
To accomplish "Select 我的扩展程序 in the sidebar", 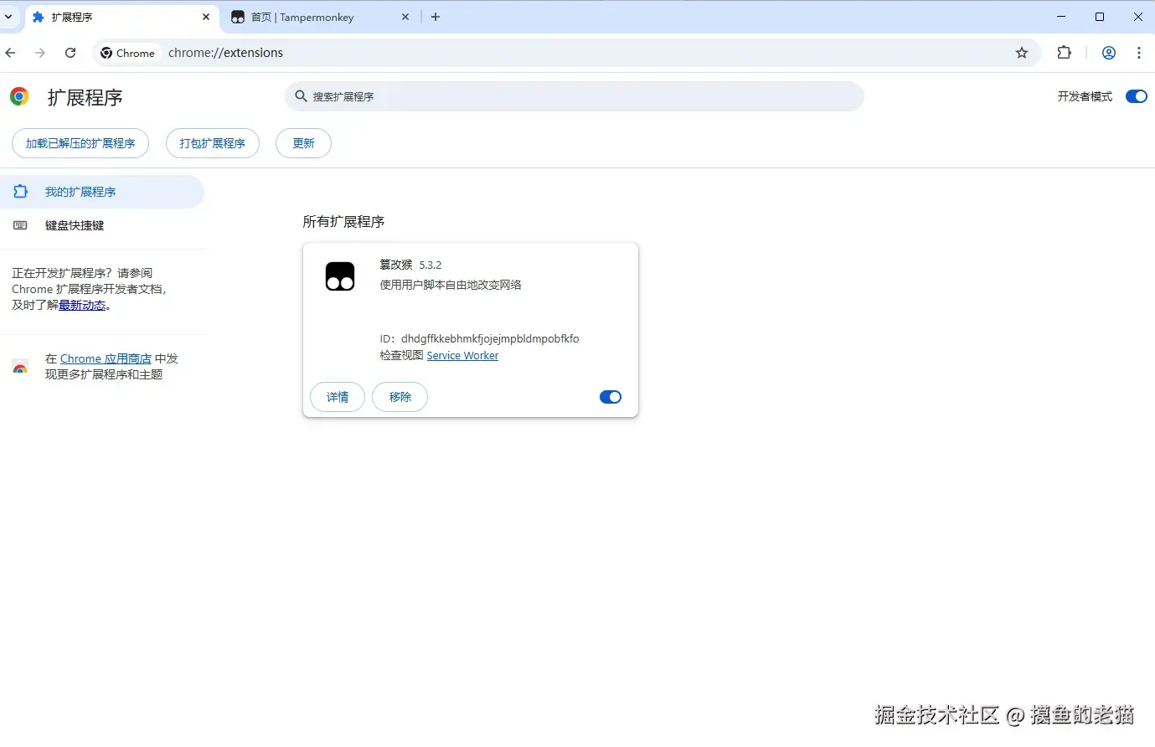I will 102,192.
